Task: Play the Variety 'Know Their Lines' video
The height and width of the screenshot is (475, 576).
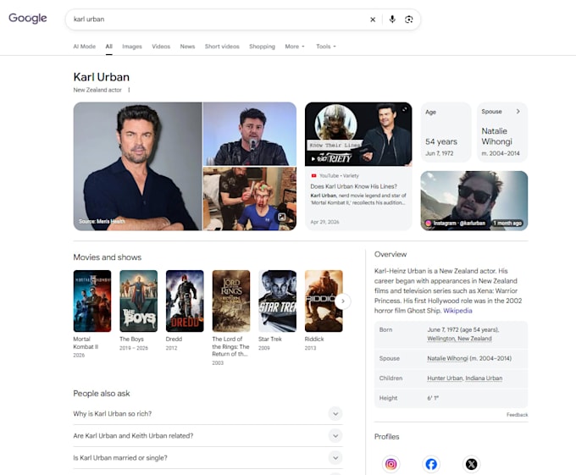Action: click(x=358, y=135)
